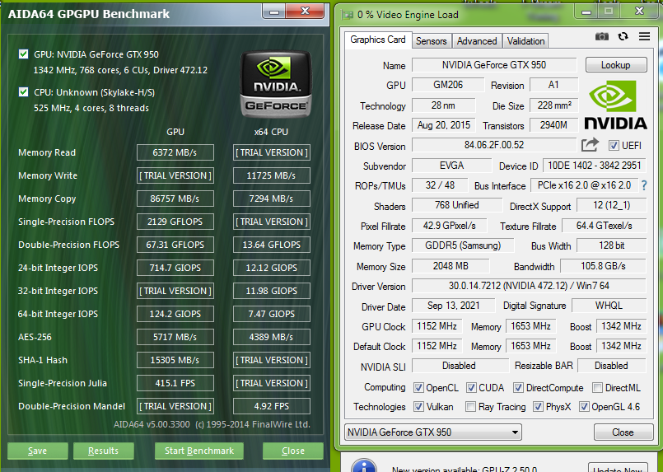Click the Name field NVIDIA GeForce GTX 950

tap(494, 65)
